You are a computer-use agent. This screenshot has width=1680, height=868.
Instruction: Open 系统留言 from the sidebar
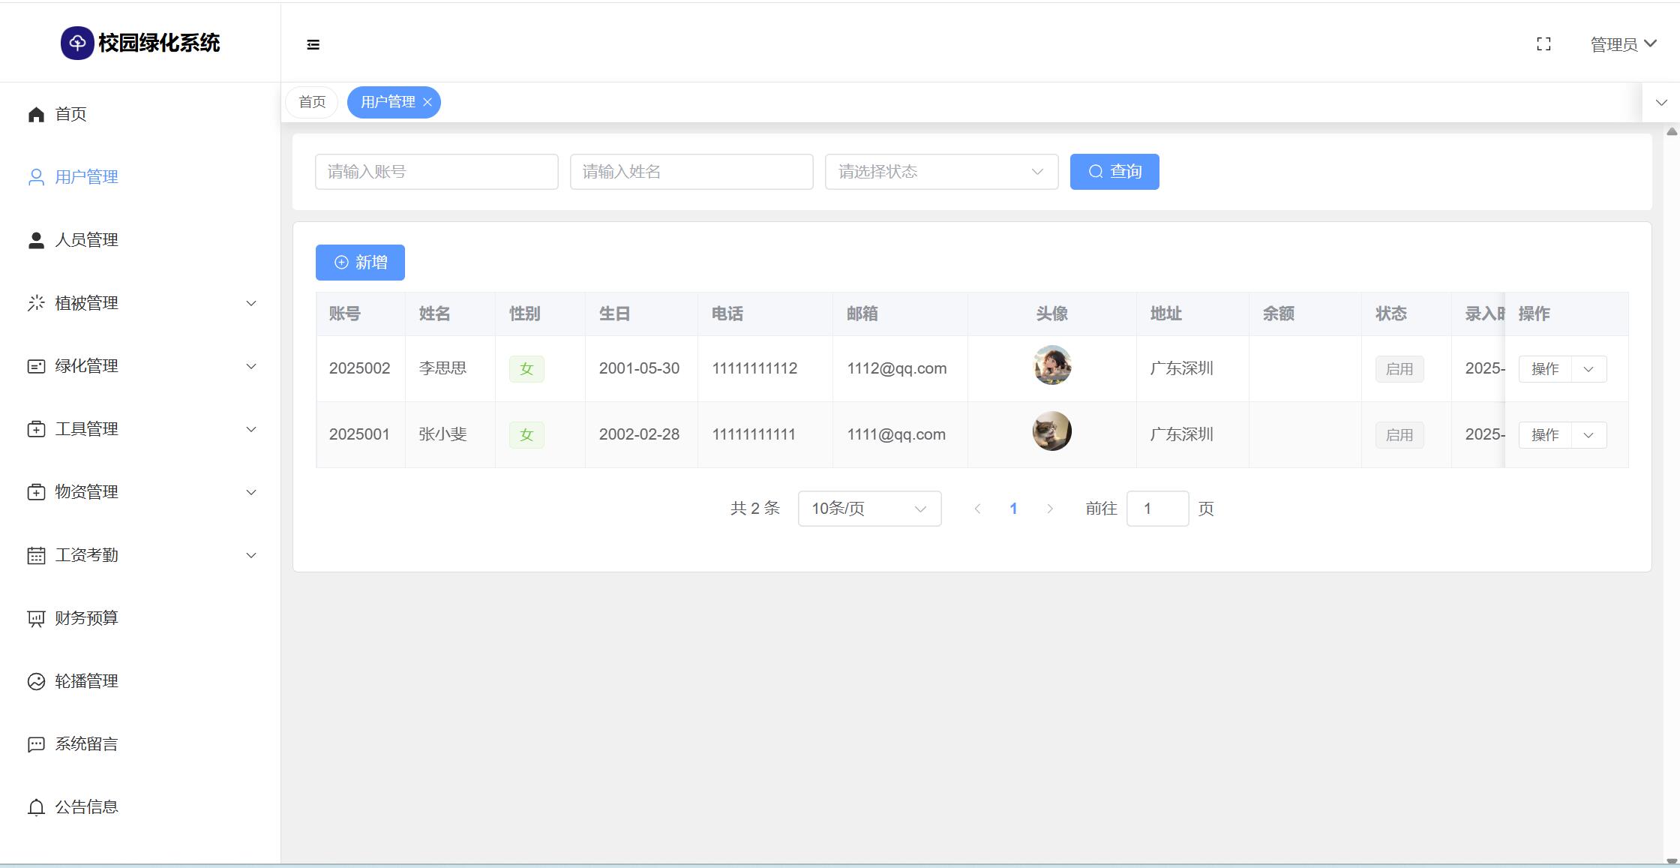[x=86, y=744]
